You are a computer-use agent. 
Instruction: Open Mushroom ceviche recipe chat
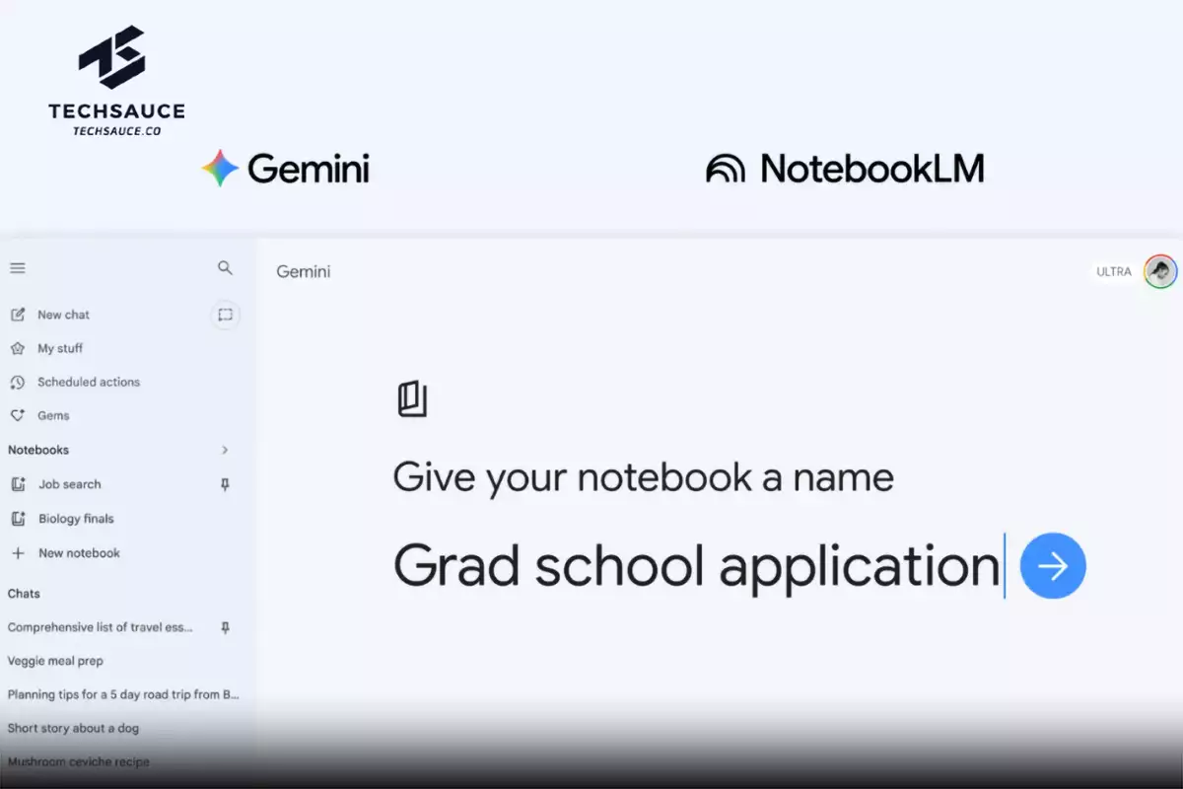point(79,761)
